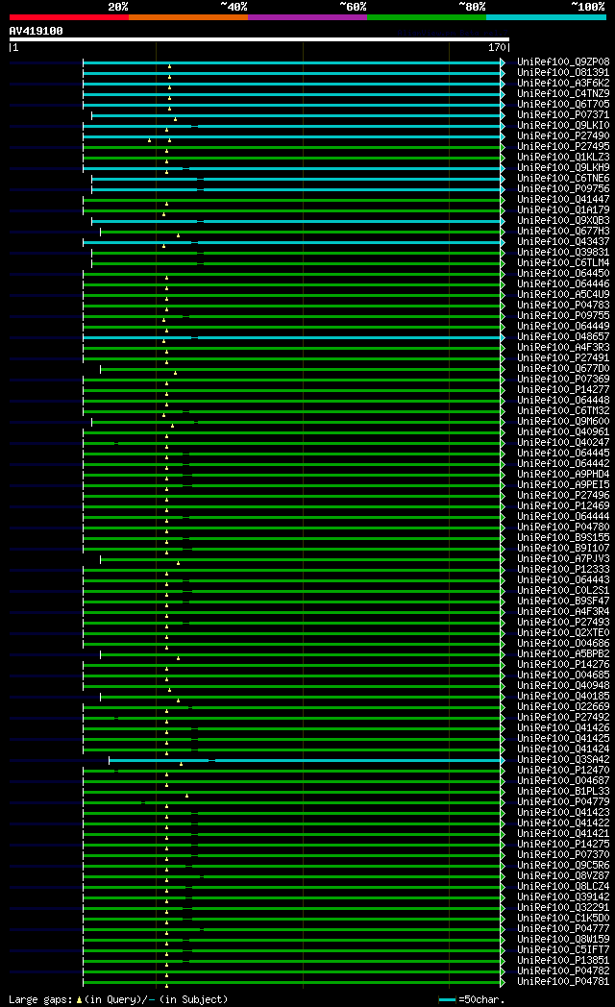Click hit name UniRef100_Q8W159

[564, 939]
